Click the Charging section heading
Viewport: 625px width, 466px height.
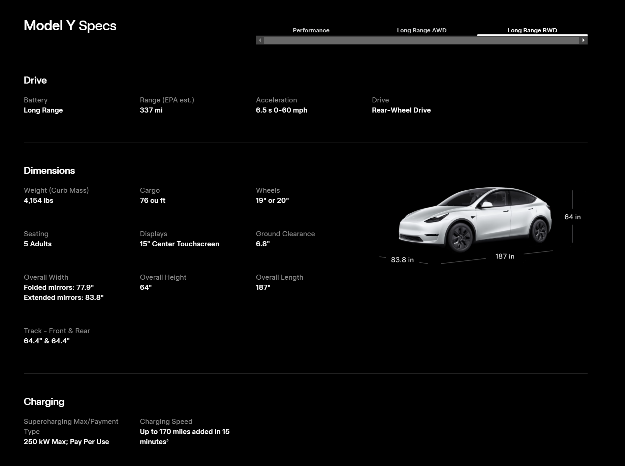click(44, 402)
